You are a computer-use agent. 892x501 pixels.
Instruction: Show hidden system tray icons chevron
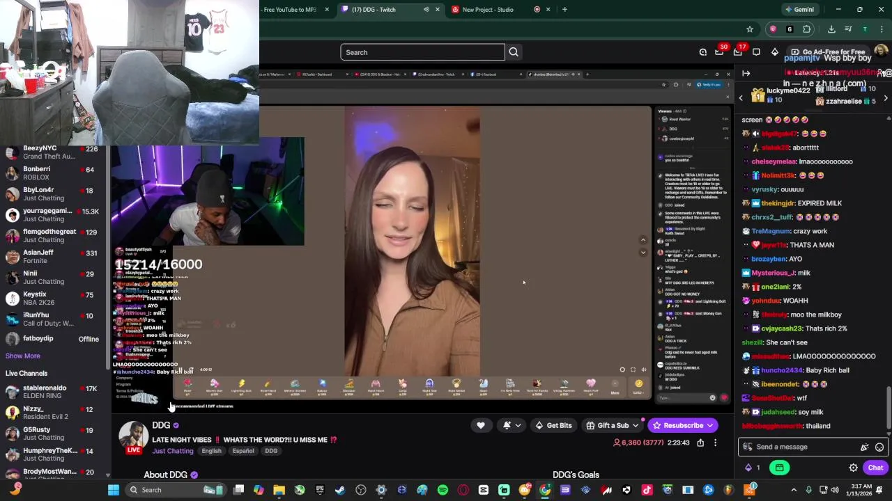pyautogui.click(x=794, y=490)
